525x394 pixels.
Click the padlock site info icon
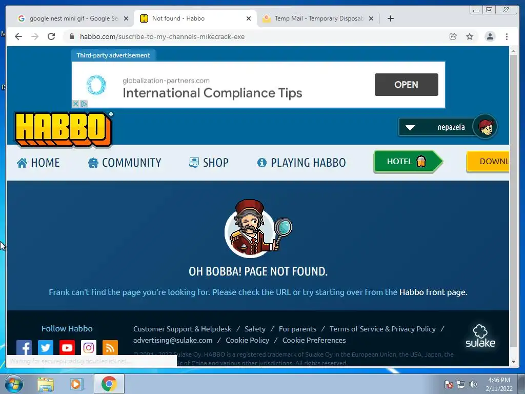click(x=72, y=36)
